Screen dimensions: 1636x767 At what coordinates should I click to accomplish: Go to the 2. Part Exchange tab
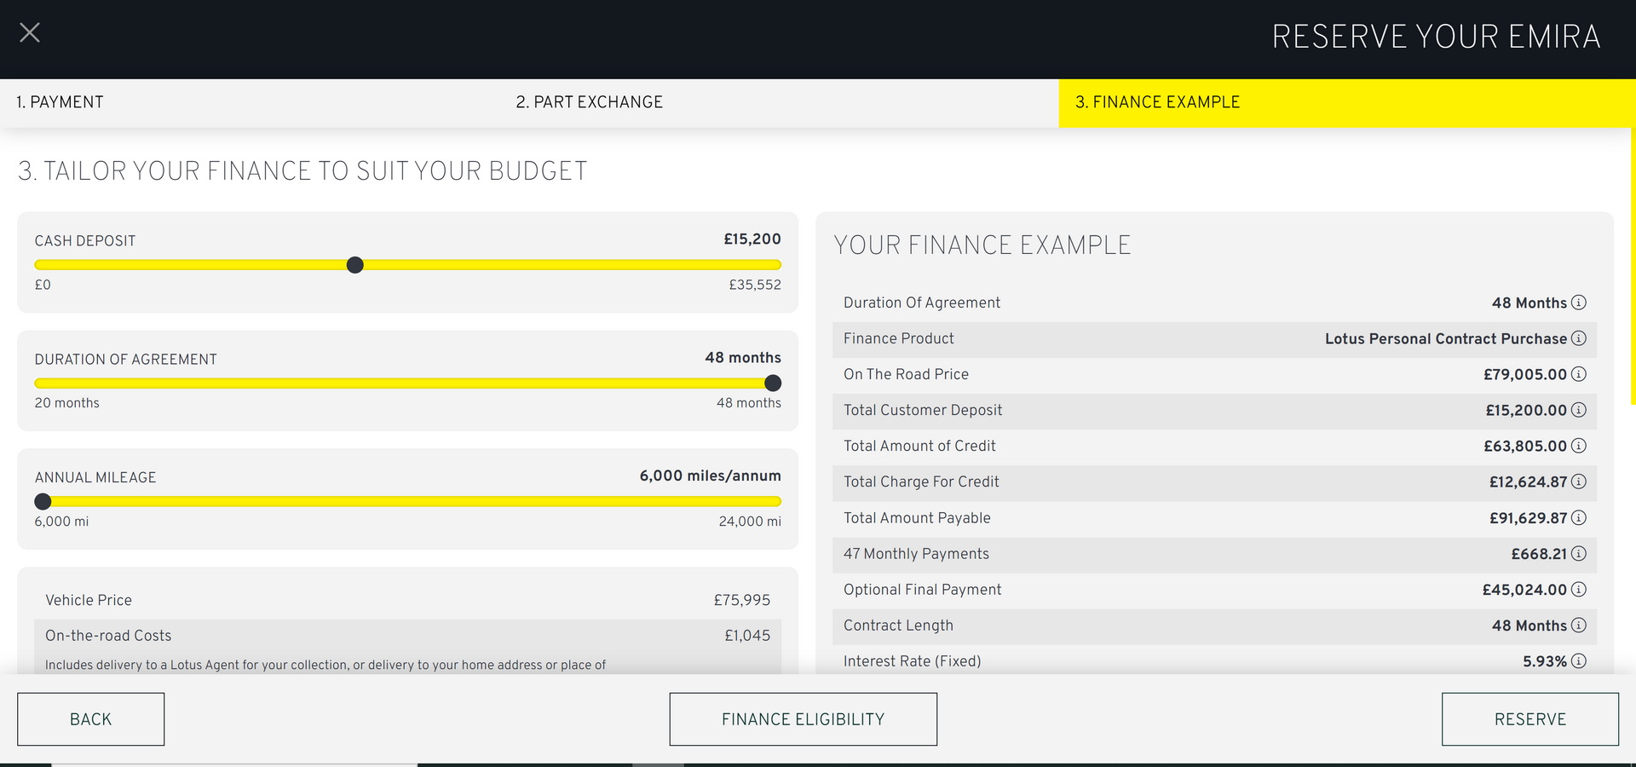point(589,102)
